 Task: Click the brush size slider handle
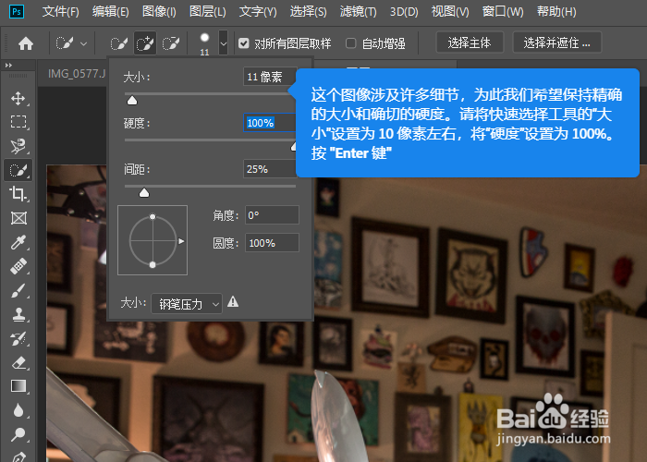click(132, 100)
